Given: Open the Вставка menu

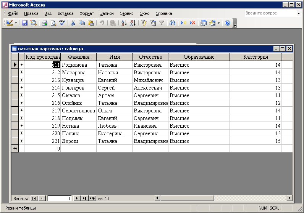Looking at the screenshot, I should (66, 13).
